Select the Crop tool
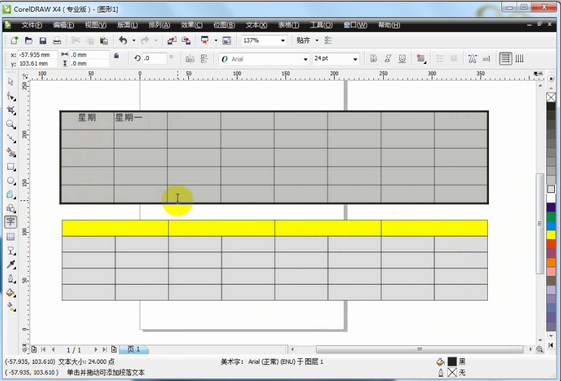561x381 pixels. coord(10,110)
